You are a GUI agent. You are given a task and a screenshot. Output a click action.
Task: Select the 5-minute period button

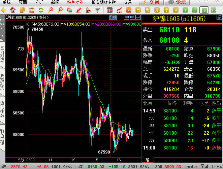[x=204, y=10]
